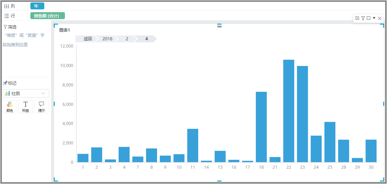This screenshot has width=387, height=184.
Task: Click the 标签 label mark button
Action: tap(26, 107)
